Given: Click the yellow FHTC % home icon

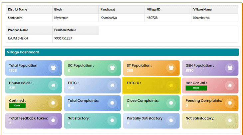Looking at the screenshot, I should (x=171, y=85).
